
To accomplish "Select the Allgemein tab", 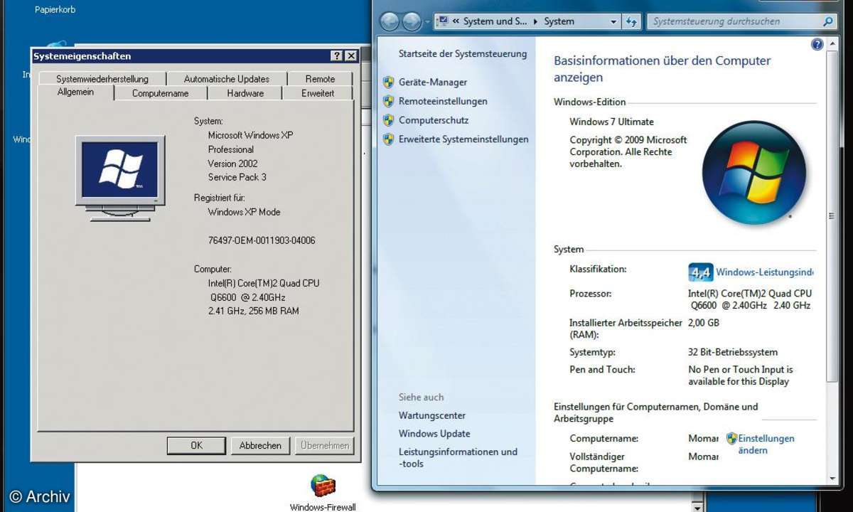I will point(75,92).
